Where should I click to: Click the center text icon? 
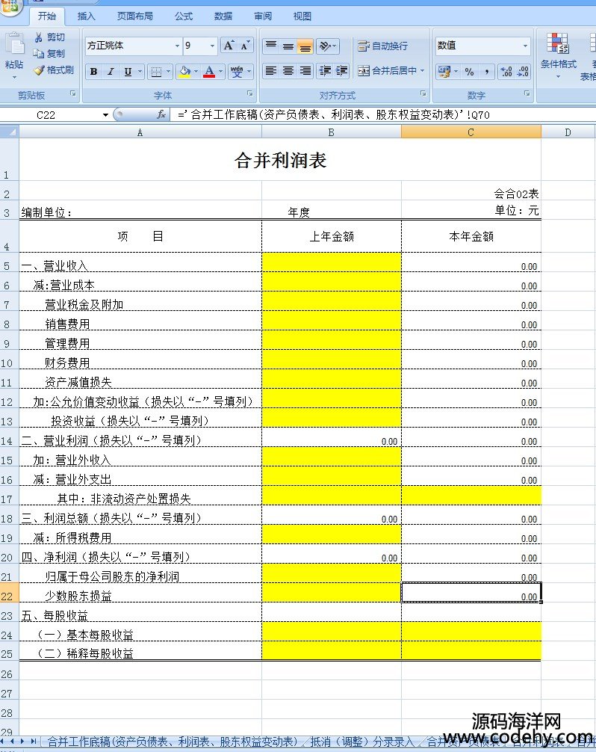pyautogui.click(x=288, y=71)
